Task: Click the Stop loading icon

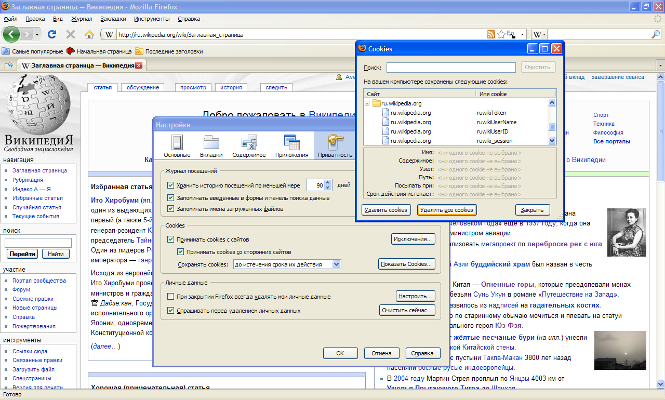Action: [71, 35]
